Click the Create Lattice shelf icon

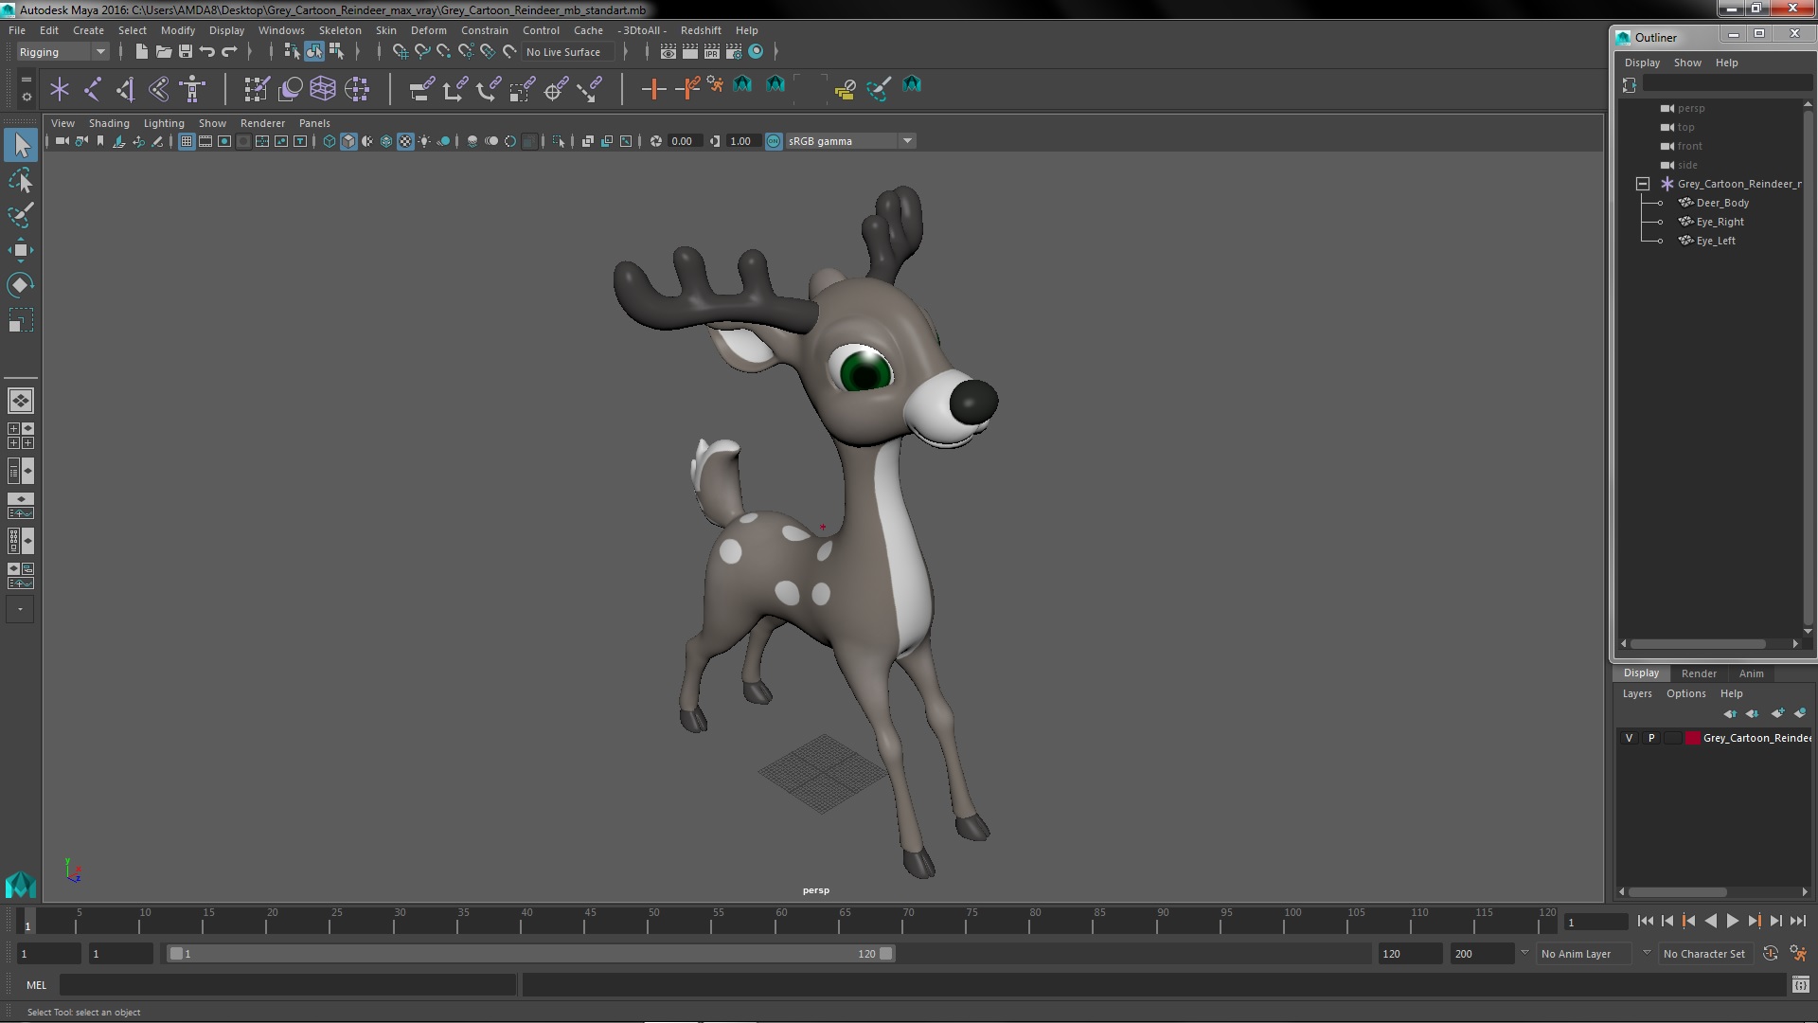coord(323,89)
